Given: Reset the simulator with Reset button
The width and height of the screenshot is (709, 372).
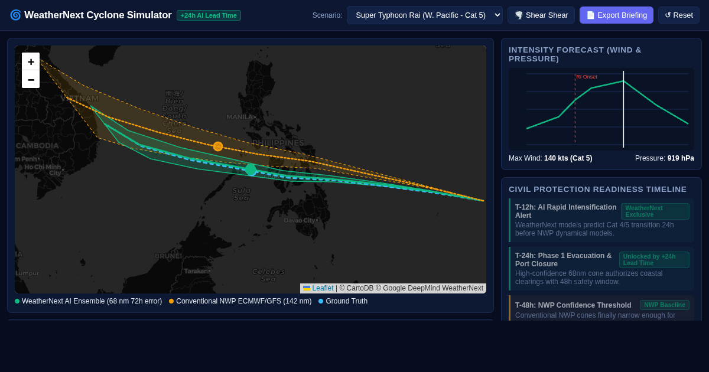Looking at the screenshot, I should click(679, 15).
